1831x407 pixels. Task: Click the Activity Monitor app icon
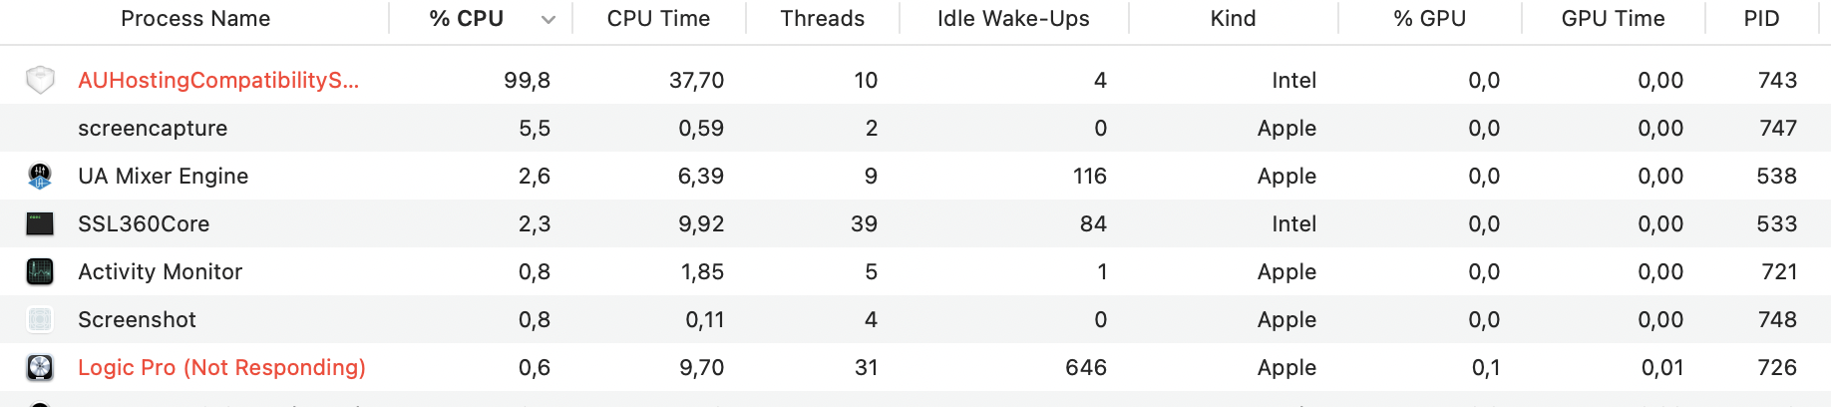coord(40,271)
